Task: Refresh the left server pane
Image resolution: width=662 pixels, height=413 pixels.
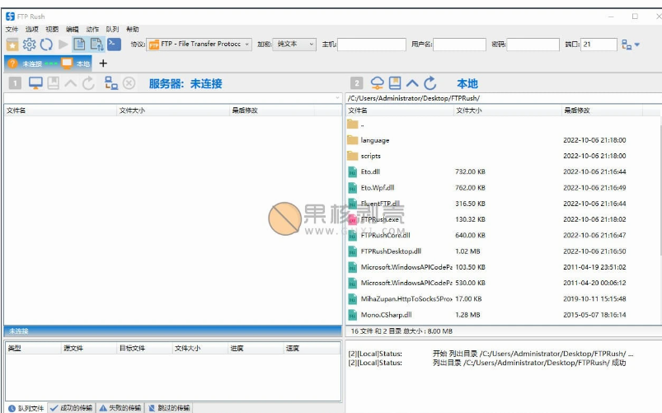Action: click(88, 83)
